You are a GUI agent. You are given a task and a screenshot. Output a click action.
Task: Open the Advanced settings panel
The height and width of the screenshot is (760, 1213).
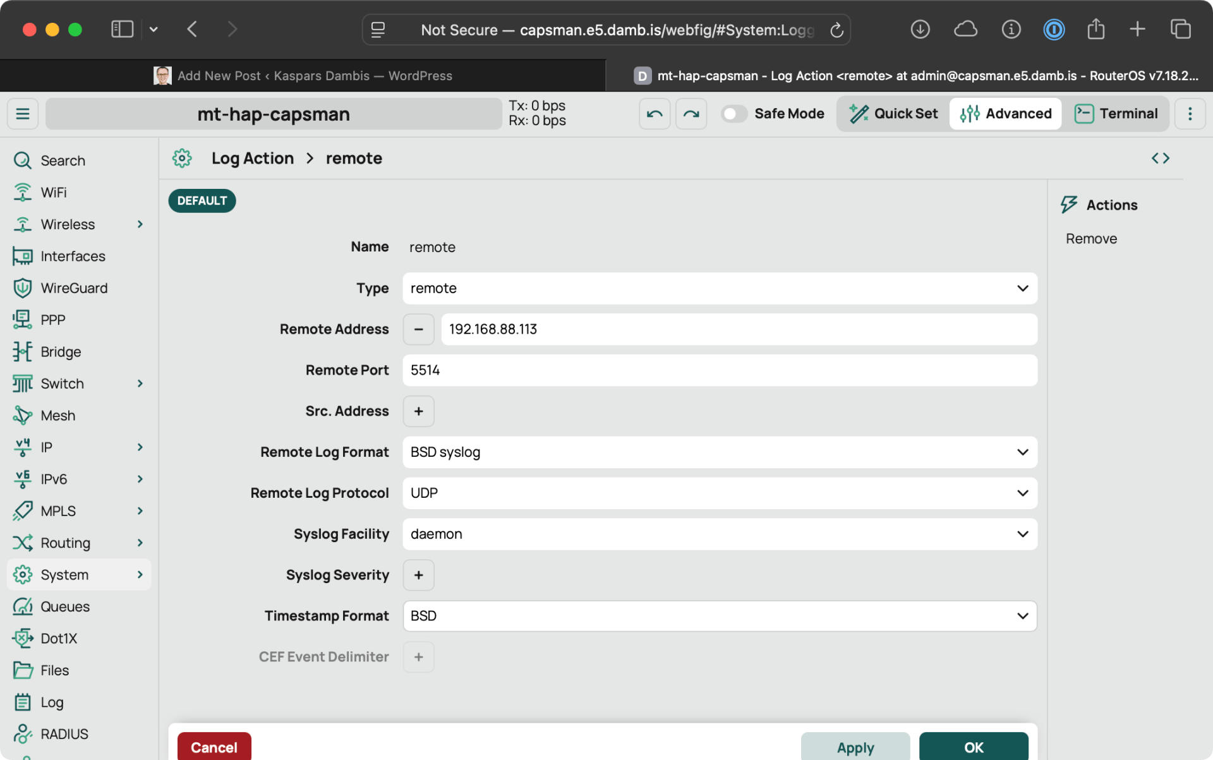(1005, 112)
